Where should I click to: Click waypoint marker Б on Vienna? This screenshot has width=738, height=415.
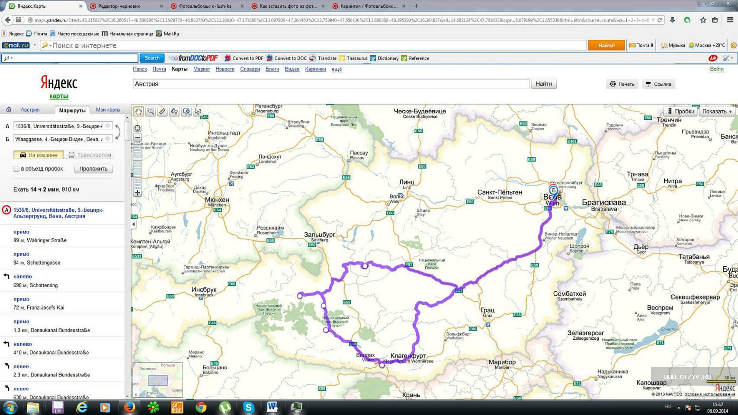[553, 191]
